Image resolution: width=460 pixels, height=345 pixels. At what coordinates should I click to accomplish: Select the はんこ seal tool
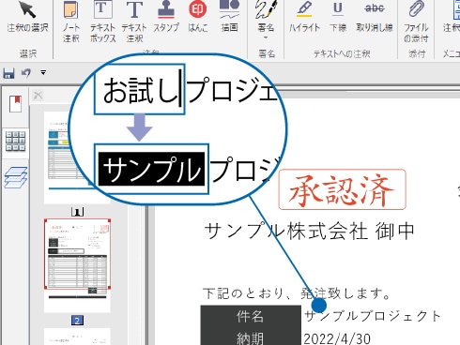click(x=197, y=17)
